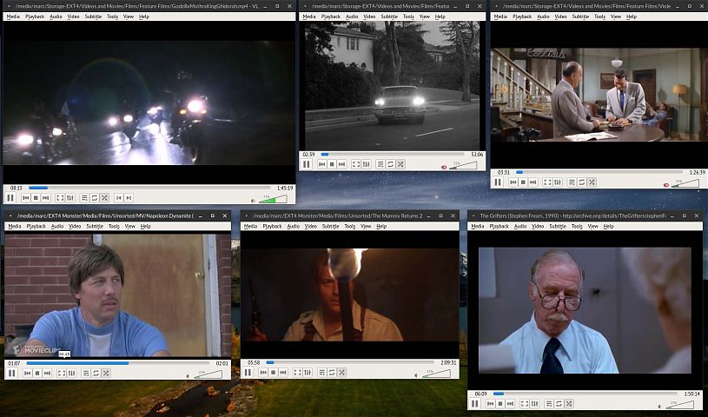
Task: Toggle loop in Napoleon Dynamite window
Action: (96, 374)
